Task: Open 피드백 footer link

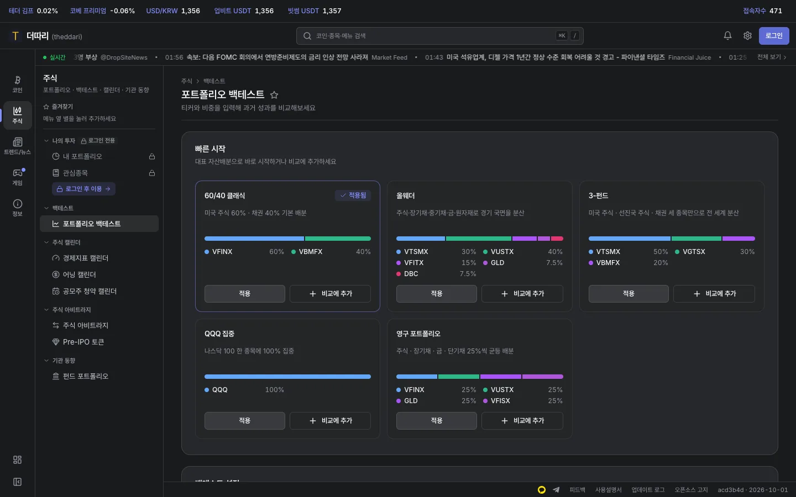Action: click(x=577, y=490)
